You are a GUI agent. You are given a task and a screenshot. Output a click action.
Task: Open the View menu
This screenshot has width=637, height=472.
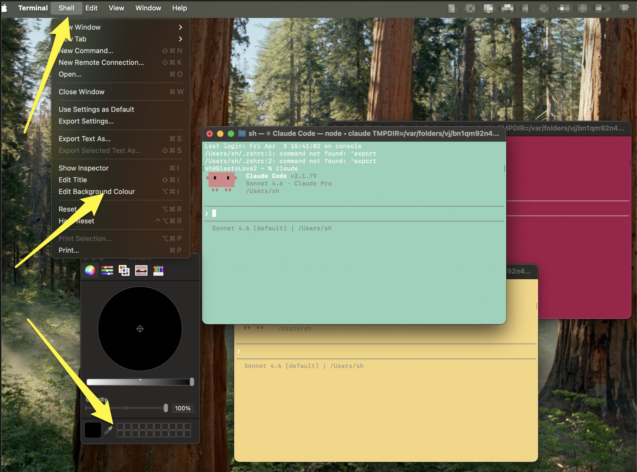[x=116, y=8]
